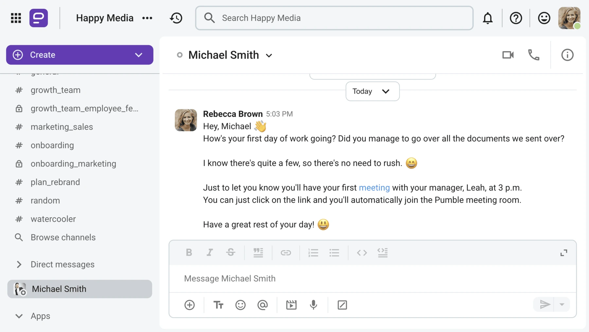The height and width of the screenshot is (332, 589).
Task: Mention someone with @ icon
Action: pos(262,305)
